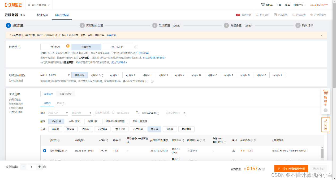Switch to 场景化选型 tab
This screenshot has width=336, height=180.
click(x=66, y=94)
